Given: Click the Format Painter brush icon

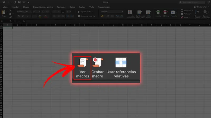Looking at the screenshot, I should (10, 17).
